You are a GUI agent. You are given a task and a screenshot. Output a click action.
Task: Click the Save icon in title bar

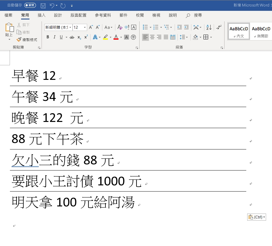(x=43, y=6)
